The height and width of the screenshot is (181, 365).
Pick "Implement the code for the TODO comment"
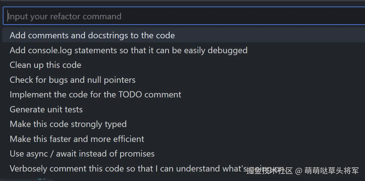click(x=95, y=94)
